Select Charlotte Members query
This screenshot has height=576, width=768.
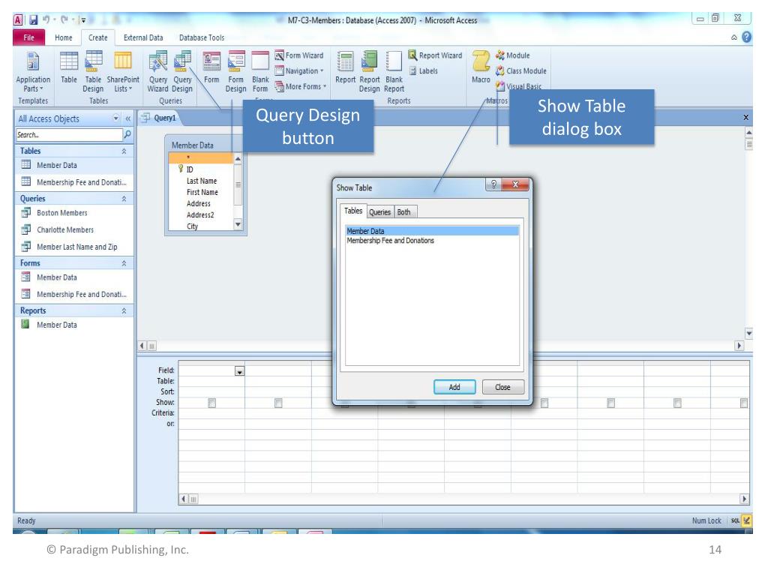point(73,229)
